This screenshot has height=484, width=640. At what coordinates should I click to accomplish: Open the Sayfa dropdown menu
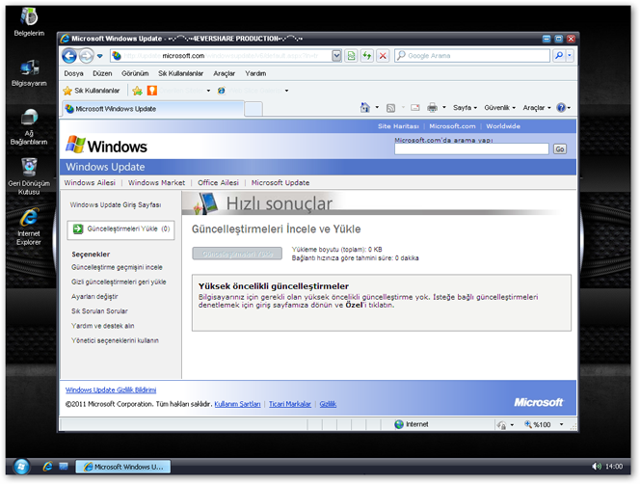(465, 108)
